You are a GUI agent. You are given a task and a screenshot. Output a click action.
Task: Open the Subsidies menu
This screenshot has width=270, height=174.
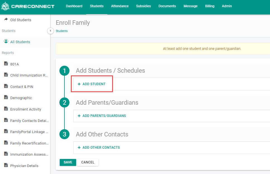143,6
